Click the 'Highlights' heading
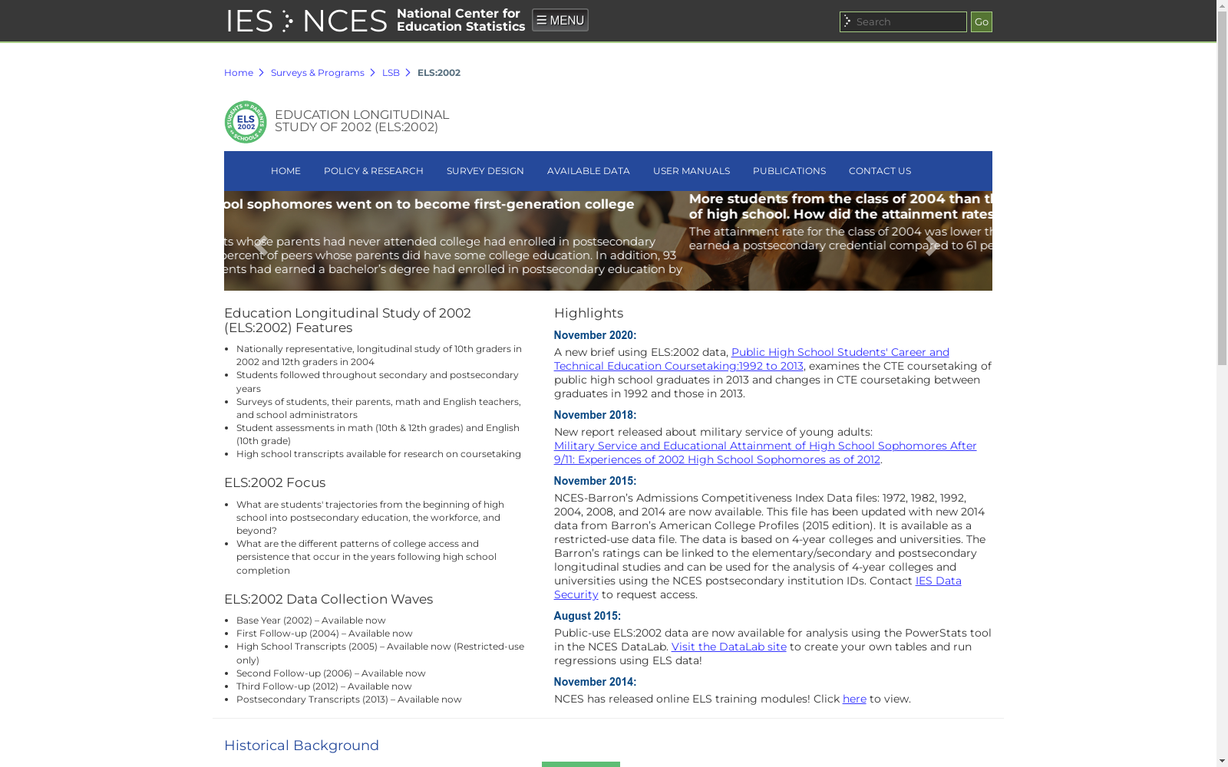Screen dimensions: 1228x767 [x=589, y=313]
